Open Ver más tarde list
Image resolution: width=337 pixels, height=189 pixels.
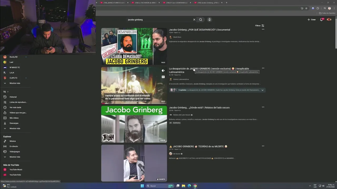[15, 107]
